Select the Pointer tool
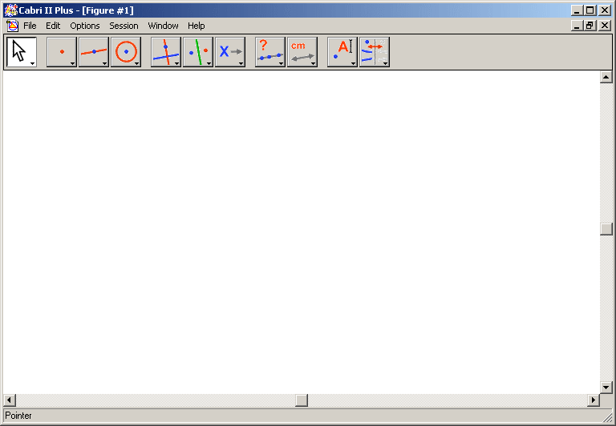The height and width of the screenshot is (426, 616). (x=22, y=52)
